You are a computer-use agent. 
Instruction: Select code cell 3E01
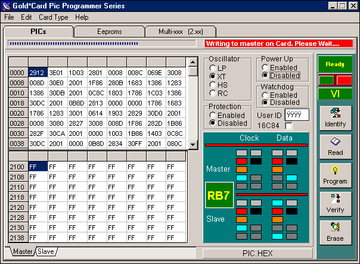point(58,73)
